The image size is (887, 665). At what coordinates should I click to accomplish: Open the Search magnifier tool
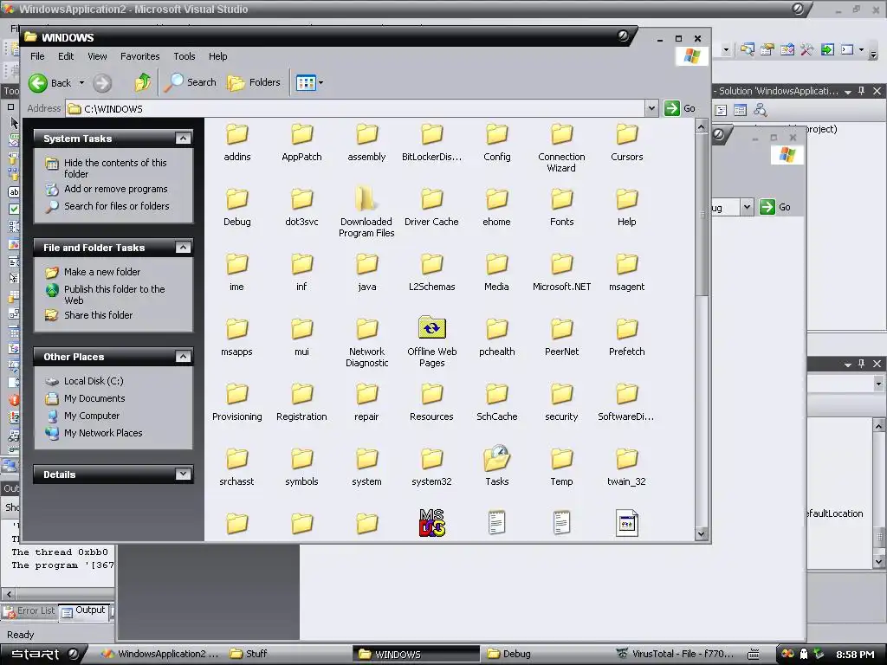[x=190, y=82]
